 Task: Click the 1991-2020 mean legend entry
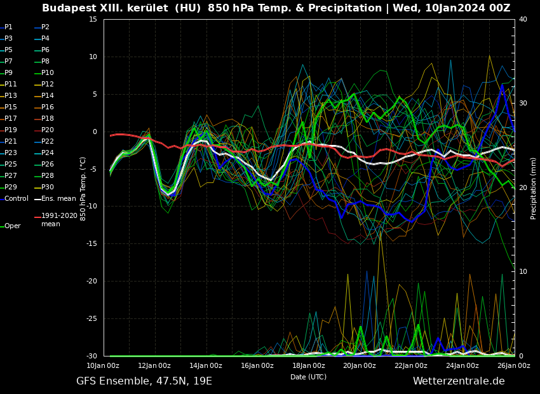click(59, 220)
